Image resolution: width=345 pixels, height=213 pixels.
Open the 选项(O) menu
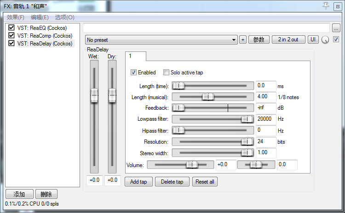click(64, 17)
